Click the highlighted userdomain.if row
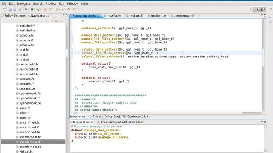The width and height of the screenshot is (273, 153). coord(33,142)
